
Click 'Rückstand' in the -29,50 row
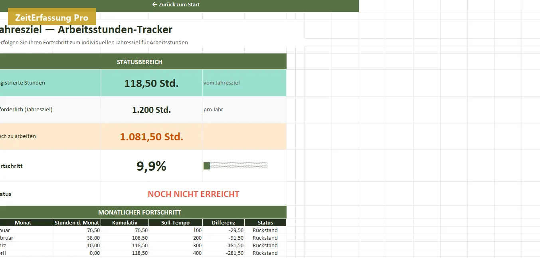[265, 230]
